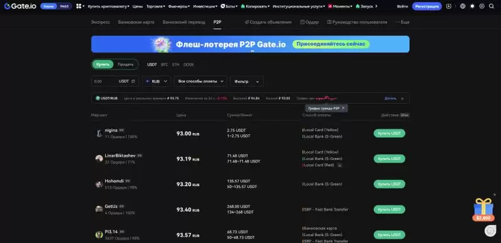Buy USDT from nigina
Viewport: 501px width, 243px height.
(389, 133)
